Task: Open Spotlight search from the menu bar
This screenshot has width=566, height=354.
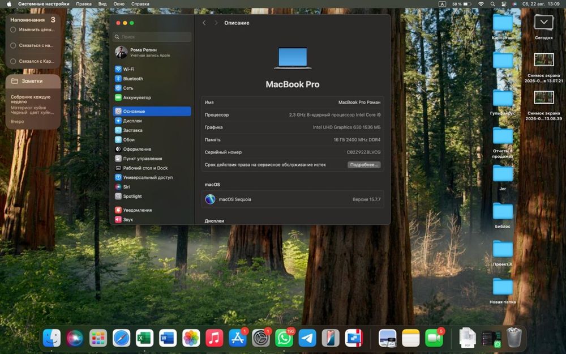Action: [x=493, y=4]
